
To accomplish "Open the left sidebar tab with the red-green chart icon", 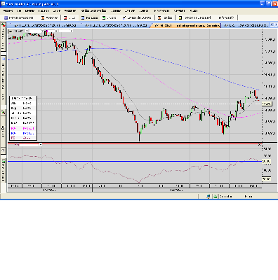I will pos(4,113).
